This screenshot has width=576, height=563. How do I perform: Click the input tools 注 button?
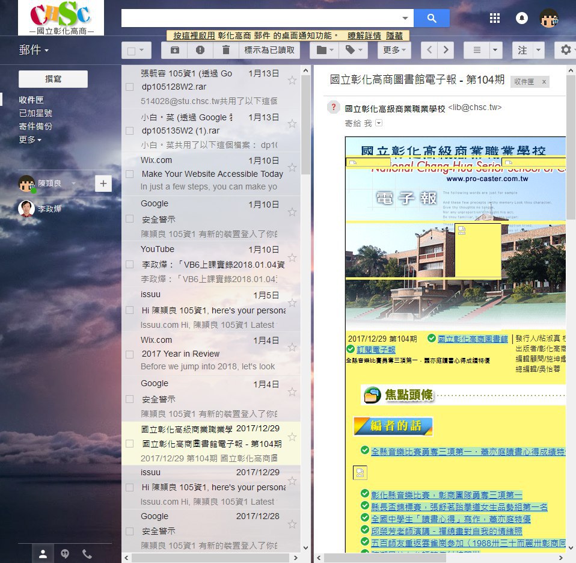pyautogui.click(x=522, y=50)
